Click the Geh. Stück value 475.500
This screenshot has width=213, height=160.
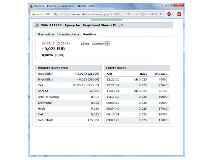coord(93,120)
